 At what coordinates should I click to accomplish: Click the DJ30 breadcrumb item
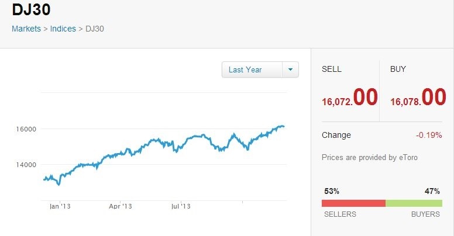[95, 28]
